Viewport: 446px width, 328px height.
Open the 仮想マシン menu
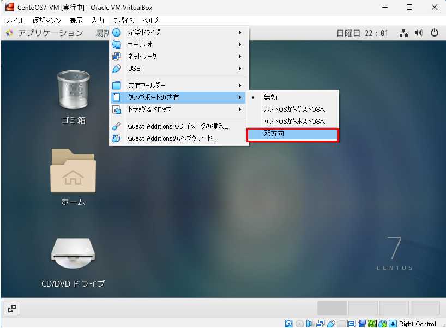coord(46,20)
